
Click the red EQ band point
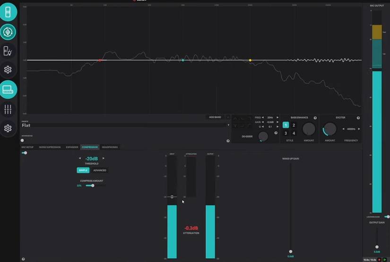[100, 60]
